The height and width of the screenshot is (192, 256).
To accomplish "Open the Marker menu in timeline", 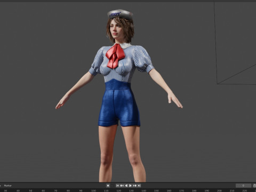I will pyautogui.click(x=7, y=186).
